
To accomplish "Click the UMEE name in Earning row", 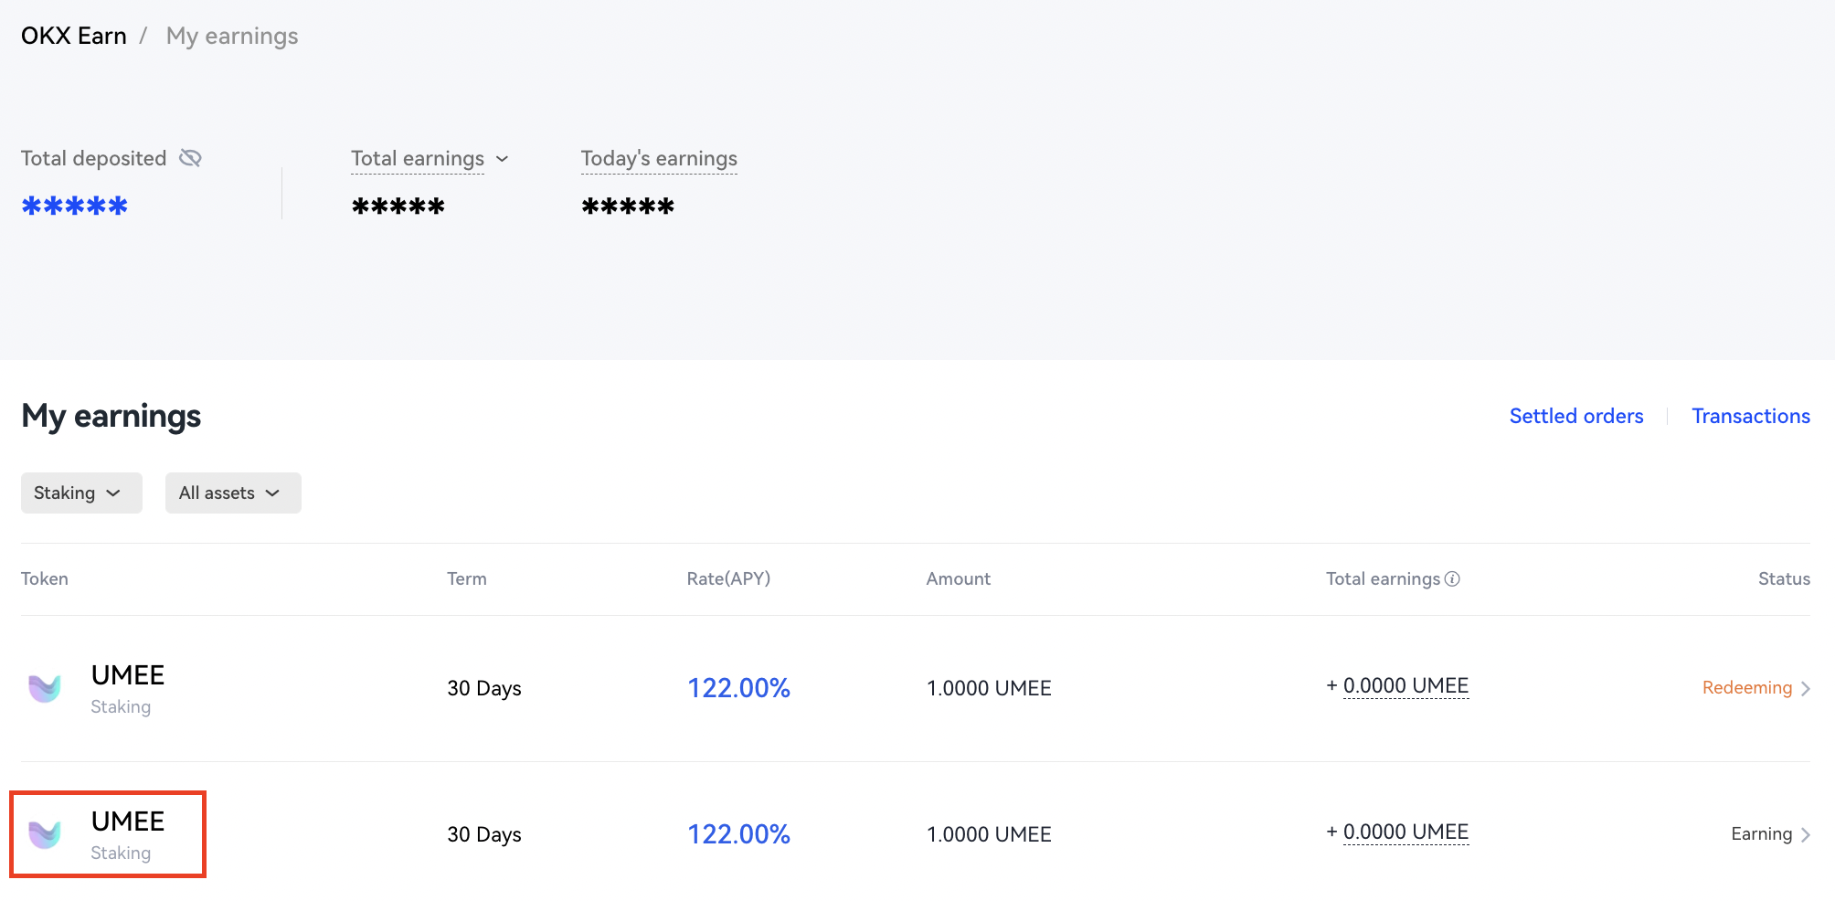I will click(128, 821).
